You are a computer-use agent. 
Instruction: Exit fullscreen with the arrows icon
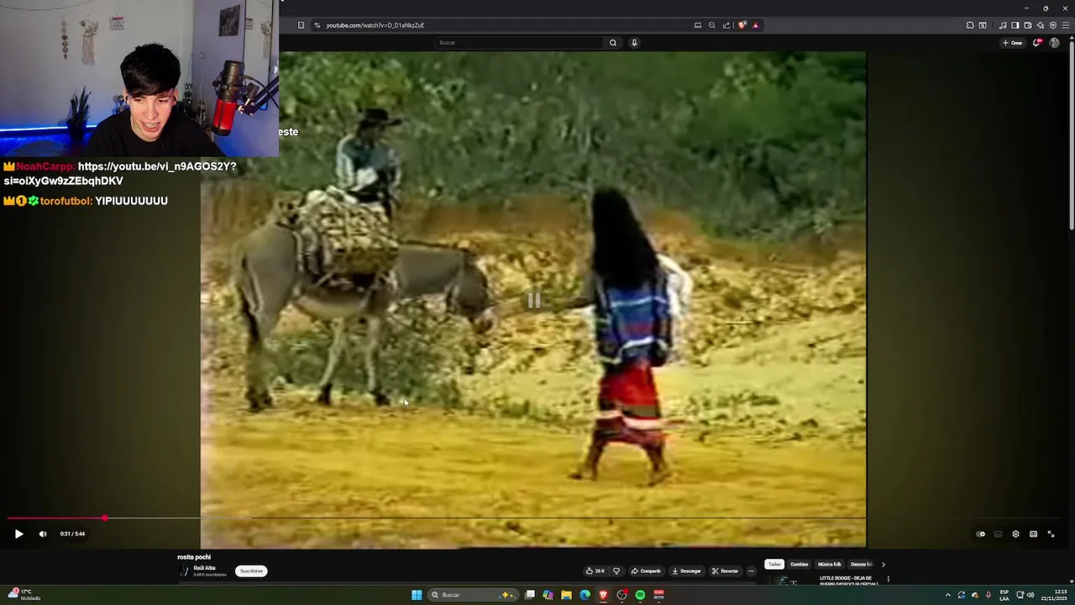pos(1051,534)
